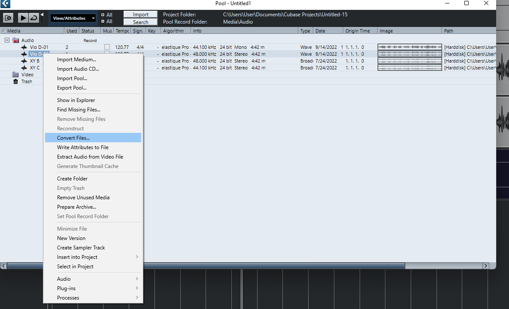Sort by the Used column header
509x309 pixels.
point(72,31)
